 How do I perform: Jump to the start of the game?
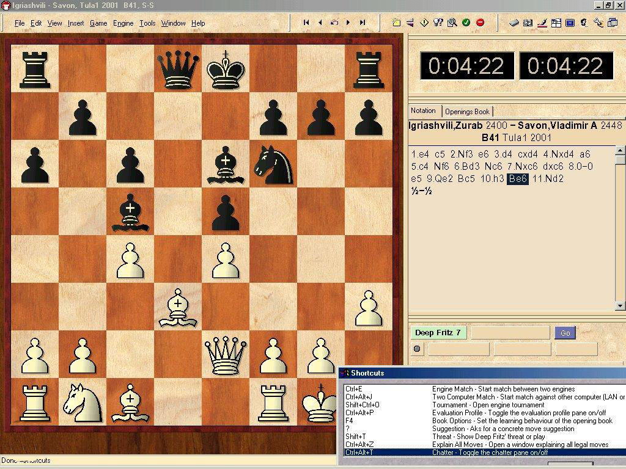pyautogui.click(x=306, y=23)
